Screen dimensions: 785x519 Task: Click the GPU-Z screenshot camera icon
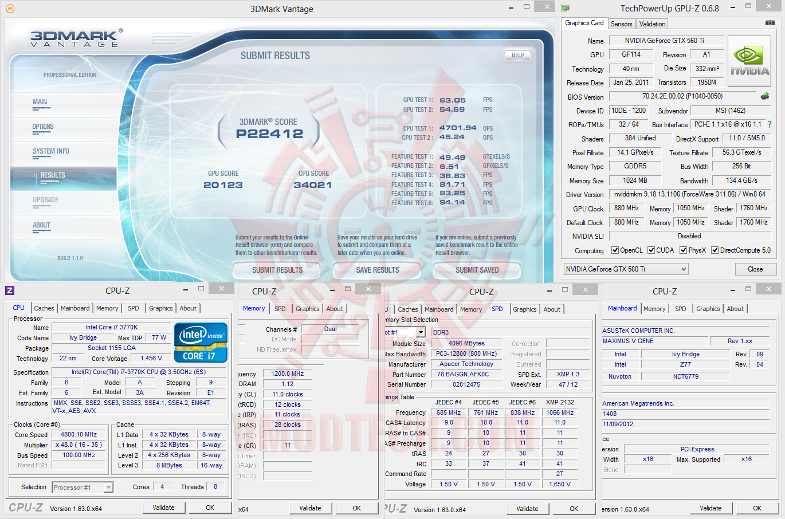tap(770, 23)
